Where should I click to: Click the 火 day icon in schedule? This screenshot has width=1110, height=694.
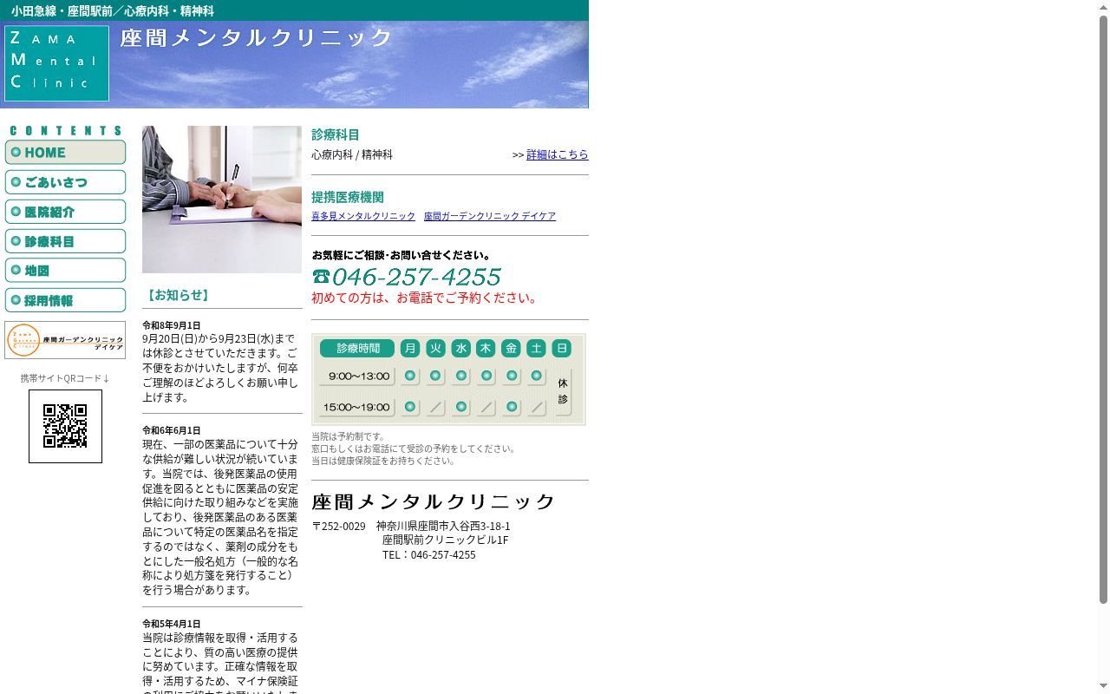[435, 348]
